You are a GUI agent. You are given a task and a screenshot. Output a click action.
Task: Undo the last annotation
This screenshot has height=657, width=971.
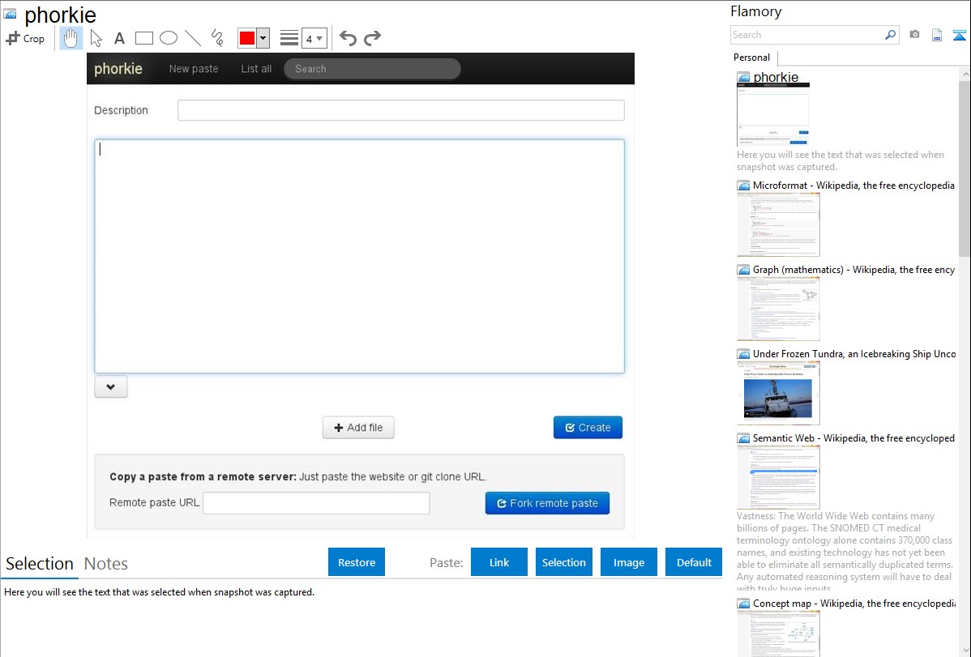coord(348,38)
